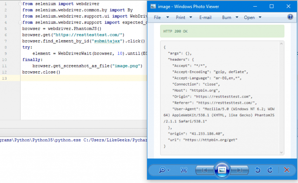This screenshot has height=183, width=298.
Task: Click the try: keyword in the editor
Action: (27, 47)
